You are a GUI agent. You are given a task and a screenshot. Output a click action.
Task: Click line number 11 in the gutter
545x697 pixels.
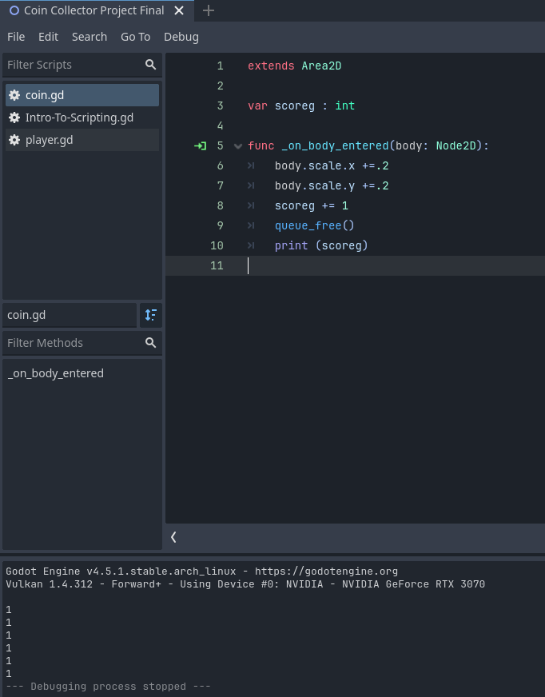[x=217, y=266]
